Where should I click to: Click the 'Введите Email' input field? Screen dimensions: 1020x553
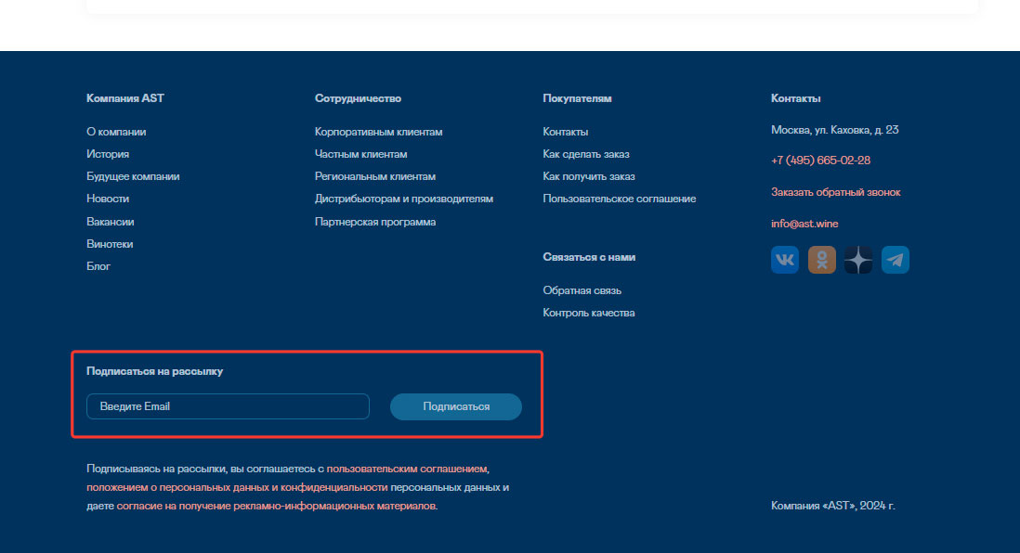coord(228,406)
